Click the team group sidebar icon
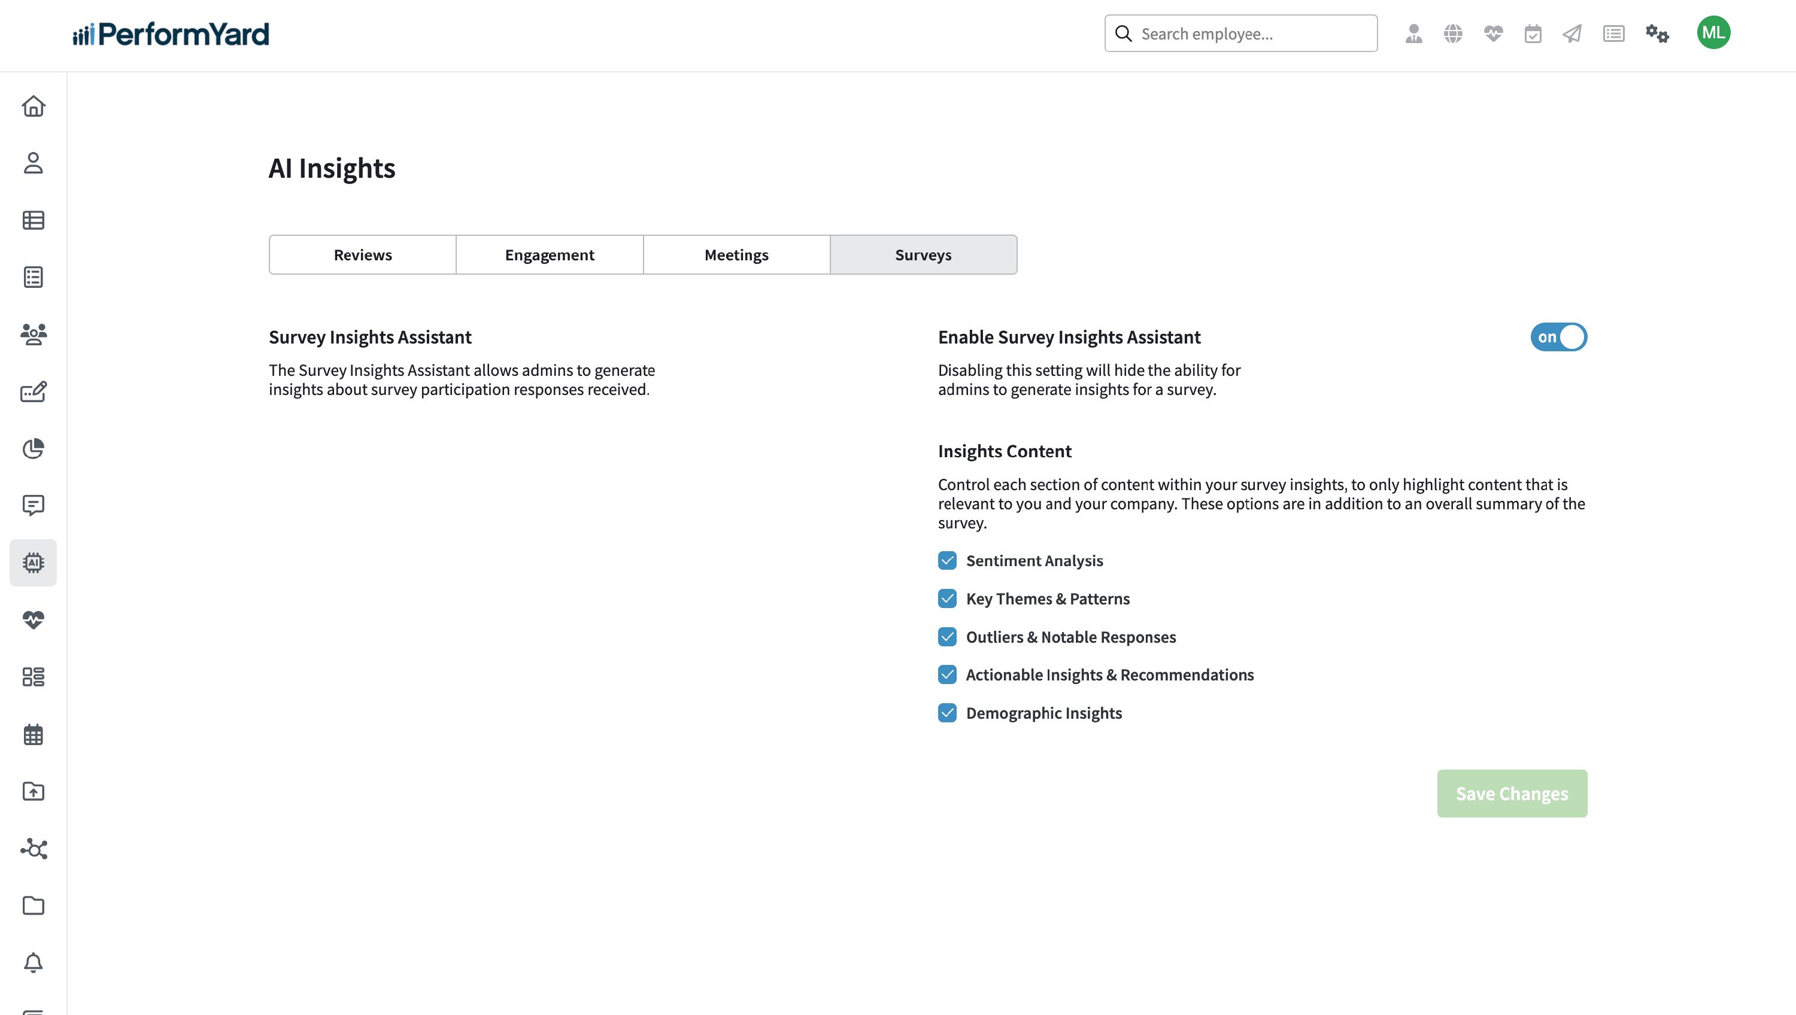 (x=34, y=335)
